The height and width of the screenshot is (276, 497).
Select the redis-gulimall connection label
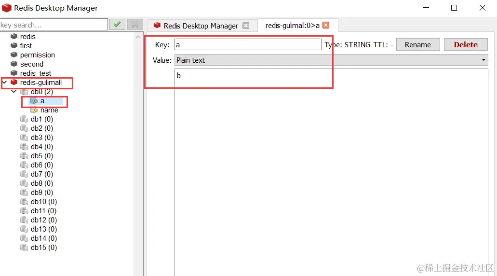[41, 83]
